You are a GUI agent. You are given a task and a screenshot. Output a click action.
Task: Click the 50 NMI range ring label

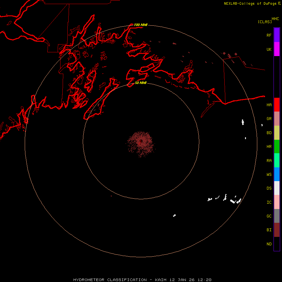[141, 83]
